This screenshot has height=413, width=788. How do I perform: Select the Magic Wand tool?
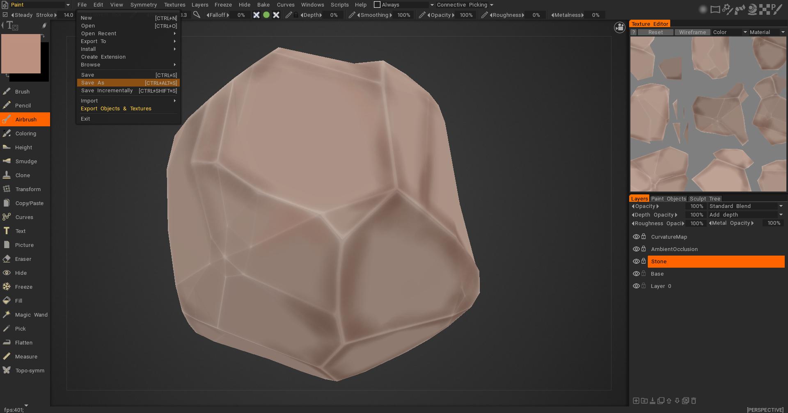[x=25, y=315]
